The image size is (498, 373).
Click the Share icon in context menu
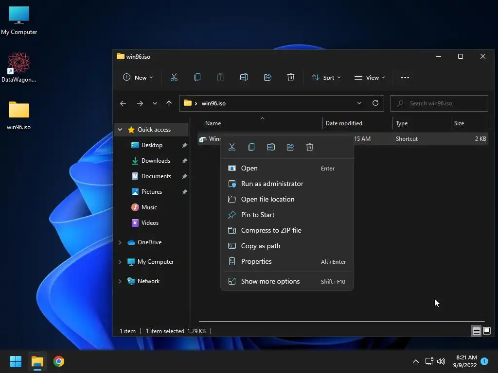click(290, 147)
